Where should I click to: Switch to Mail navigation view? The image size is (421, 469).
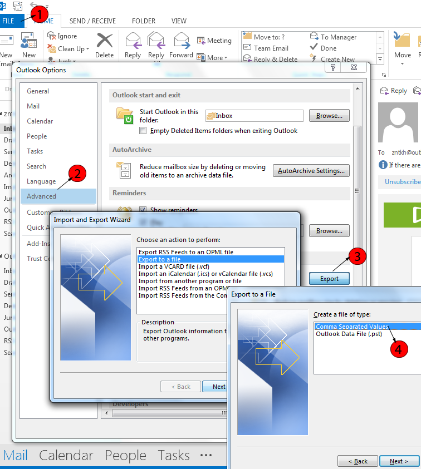(15, 455)
